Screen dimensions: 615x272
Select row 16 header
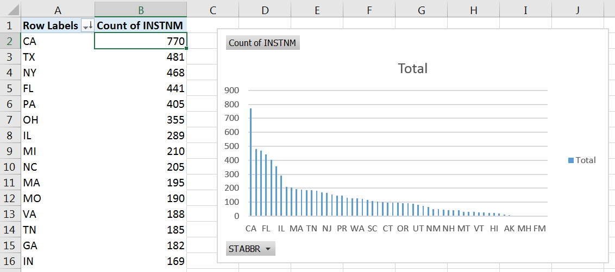tap(10, 261)
